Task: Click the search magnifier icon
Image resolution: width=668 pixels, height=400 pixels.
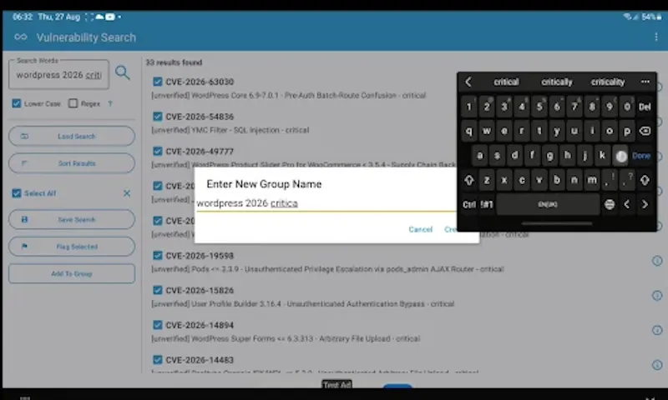Action: pyautogui.click(x=122, y=72)
